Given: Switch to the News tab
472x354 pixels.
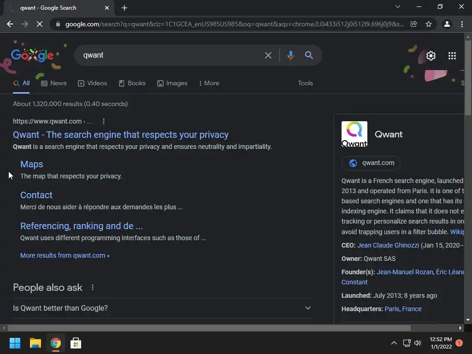Looking at the screenshot, I should tap(54, 83).
